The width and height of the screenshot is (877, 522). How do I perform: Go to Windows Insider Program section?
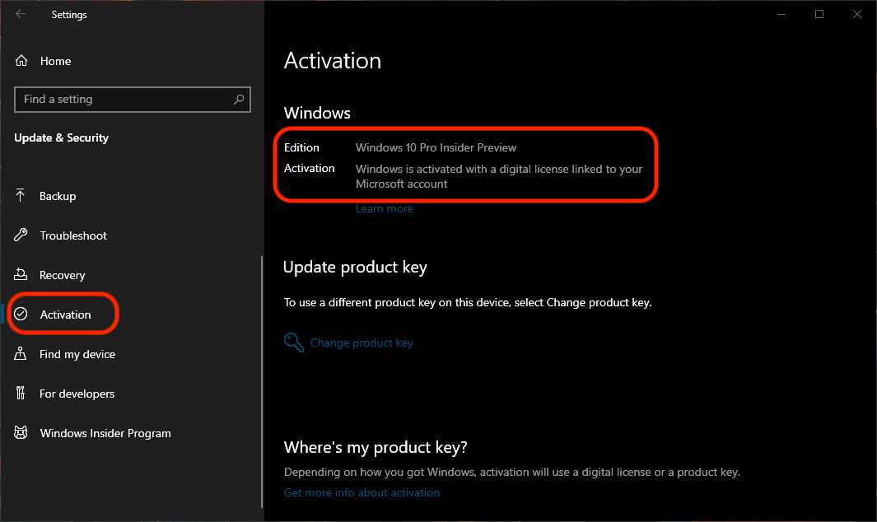pyautogui.click(x=105, y=433)
